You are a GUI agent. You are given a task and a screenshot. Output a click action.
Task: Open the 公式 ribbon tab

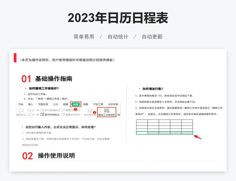point(55,104)
